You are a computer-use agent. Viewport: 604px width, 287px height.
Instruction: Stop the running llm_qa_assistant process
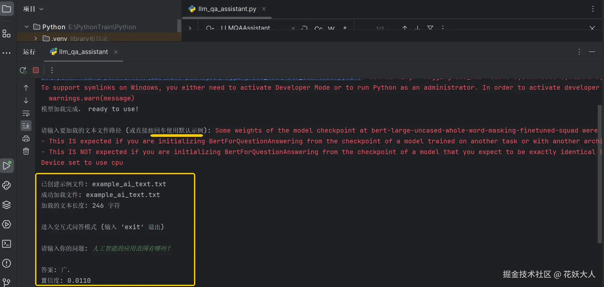[36, 70]
